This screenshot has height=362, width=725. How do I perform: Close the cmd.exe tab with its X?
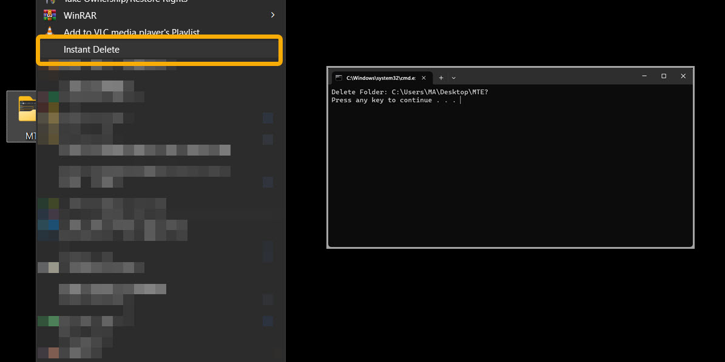423,77
